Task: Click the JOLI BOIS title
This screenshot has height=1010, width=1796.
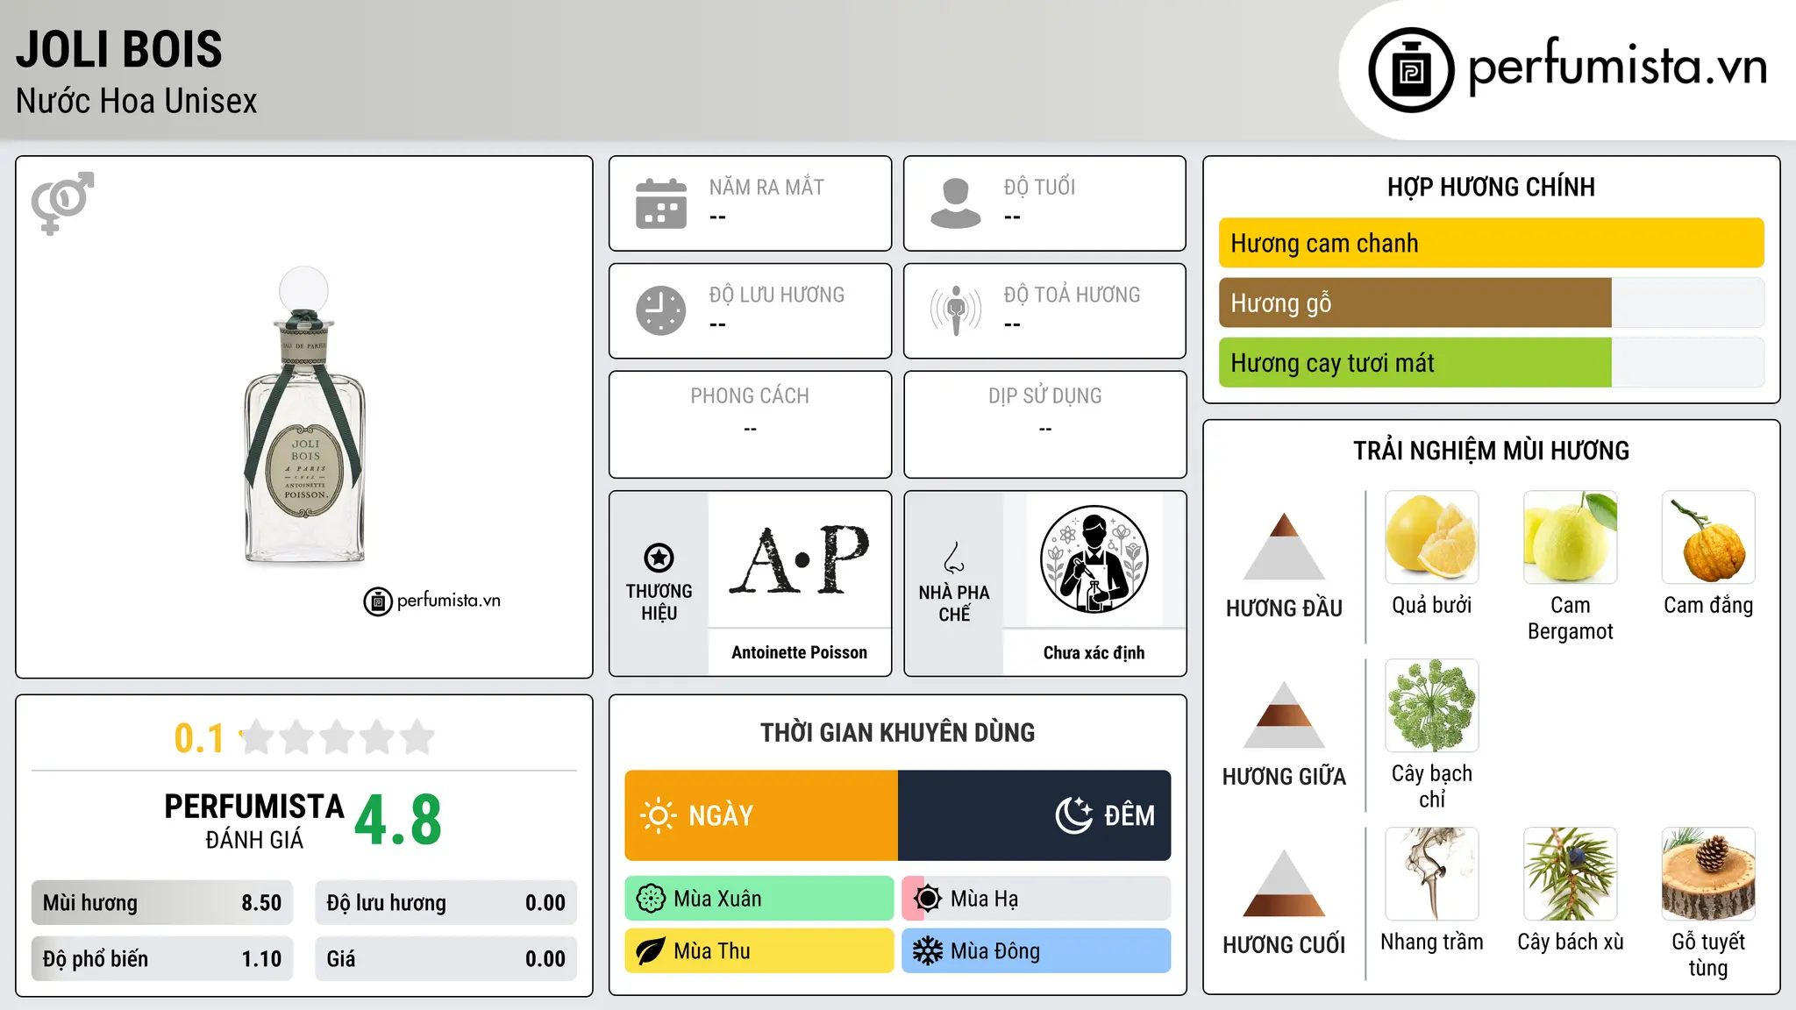Action: pos(119,49)
